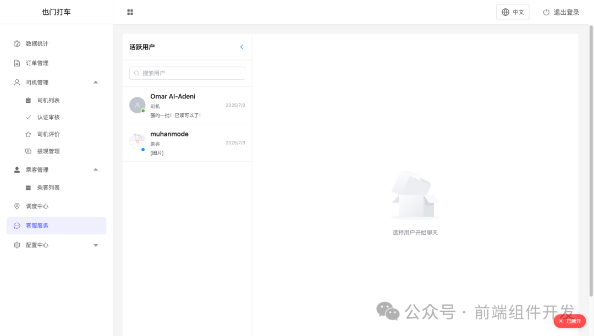
Task: Click 退出登录 logout button
Action: pyautogui.click(x=561, y=12)
